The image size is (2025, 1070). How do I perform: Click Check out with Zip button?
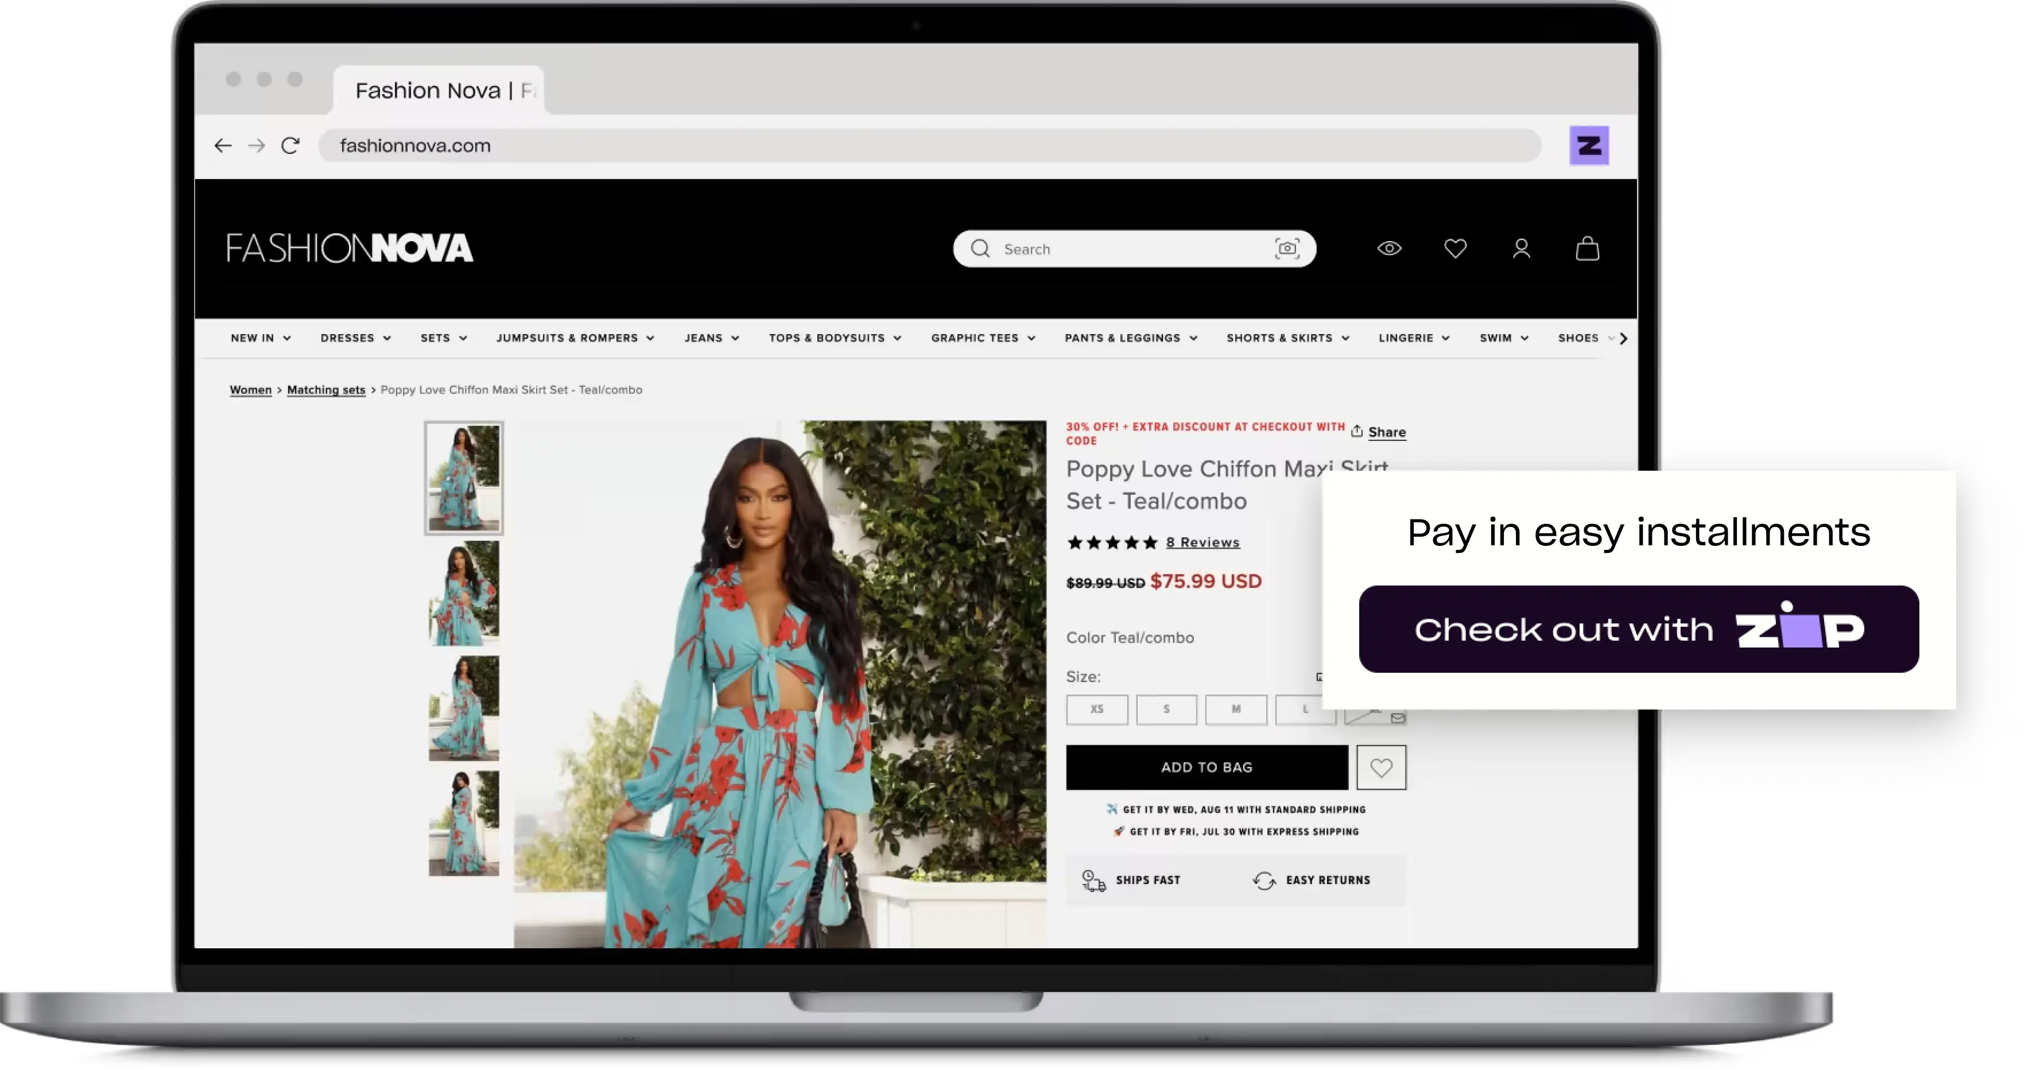[x=1638, y=629]
